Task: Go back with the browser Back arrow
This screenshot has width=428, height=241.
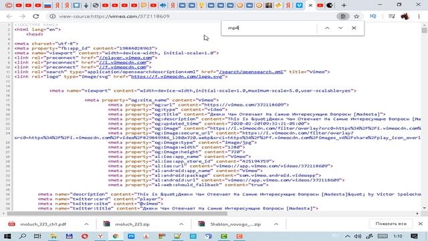Action: [9, 16]
